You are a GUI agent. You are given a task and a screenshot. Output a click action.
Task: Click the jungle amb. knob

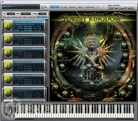click(x=67, y=34)
